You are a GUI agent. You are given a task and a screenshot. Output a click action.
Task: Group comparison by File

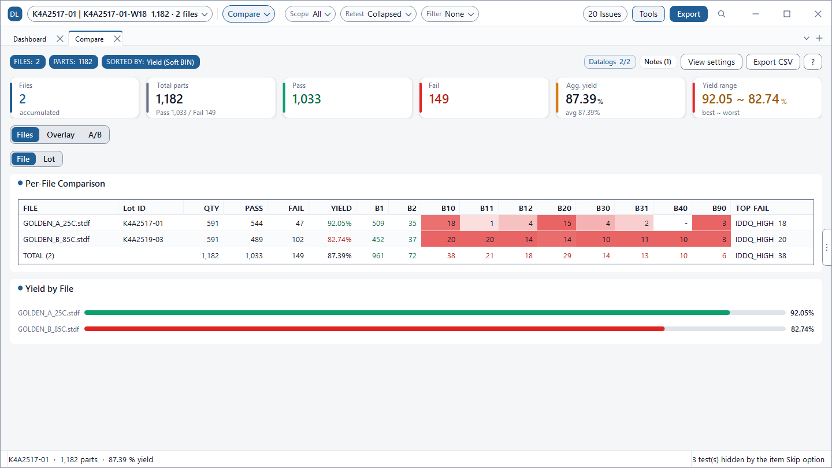pyautogui.click(x=23, y=159)
